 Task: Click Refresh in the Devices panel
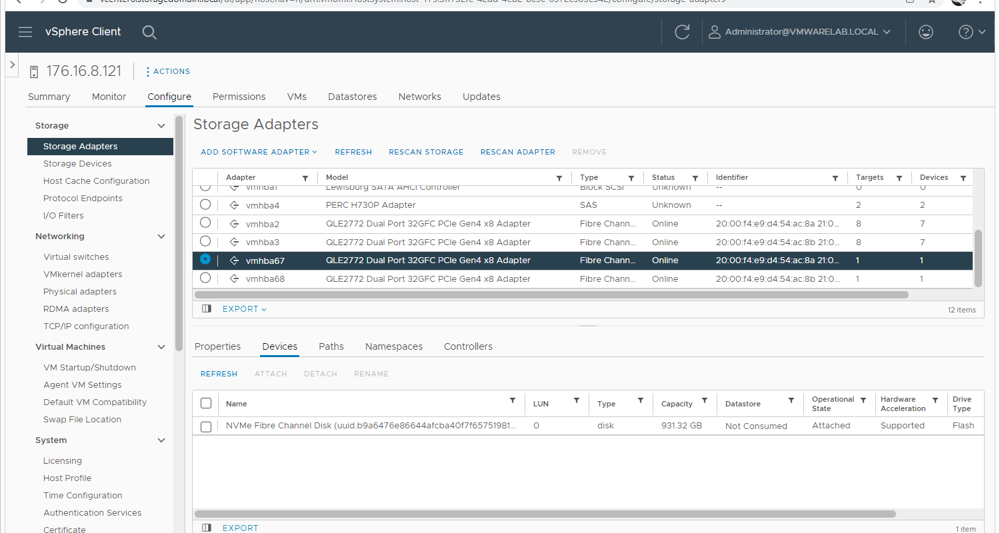219,374
